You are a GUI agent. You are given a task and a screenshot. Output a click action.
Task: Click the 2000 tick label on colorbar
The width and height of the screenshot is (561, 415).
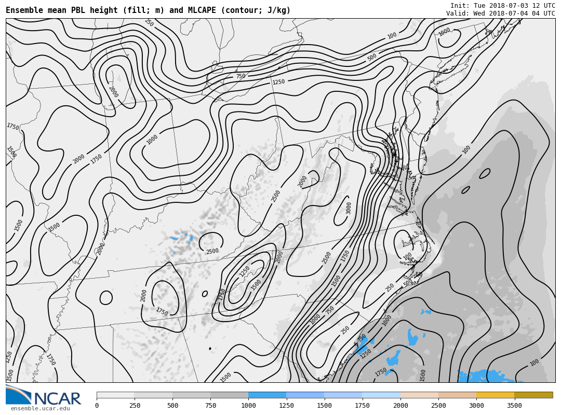click(400, 406)
